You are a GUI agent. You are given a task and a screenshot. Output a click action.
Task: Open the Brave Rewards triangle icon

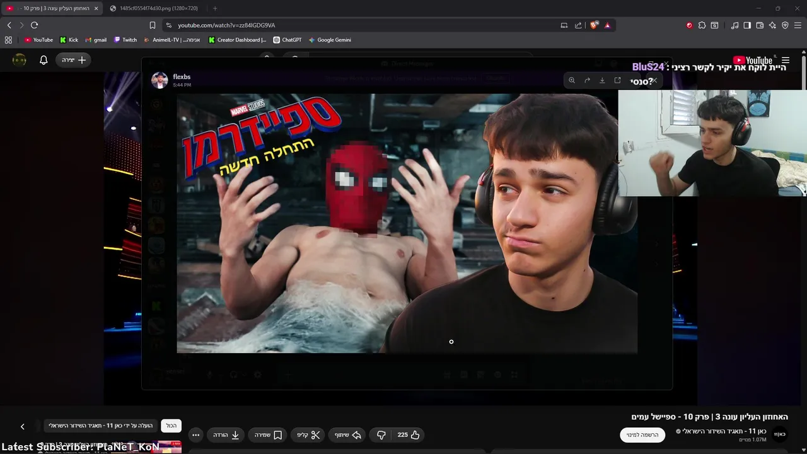click(x=607, y=25)
